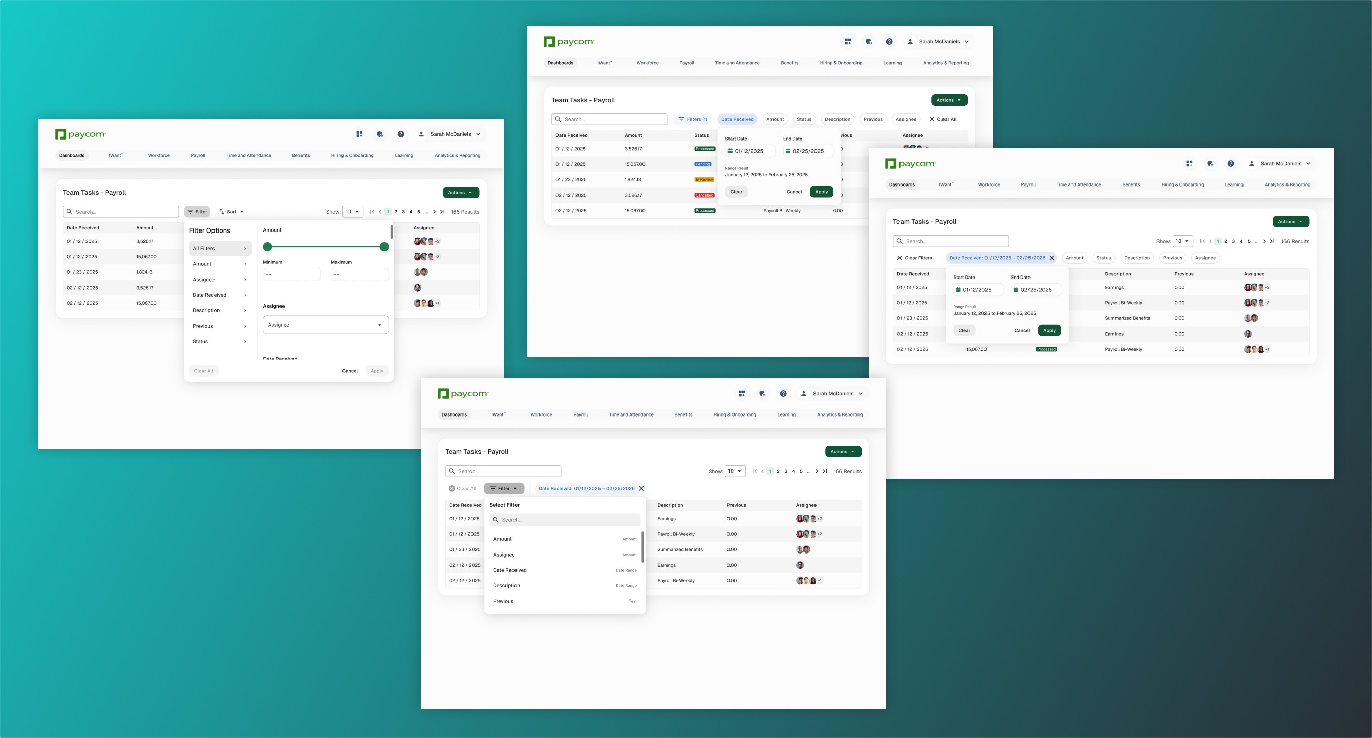Image resolution: width=1372 pixels, height=738 pixels.
Task: Click previous page arrow in Clear Filters window pagination
Action: 1210,241
